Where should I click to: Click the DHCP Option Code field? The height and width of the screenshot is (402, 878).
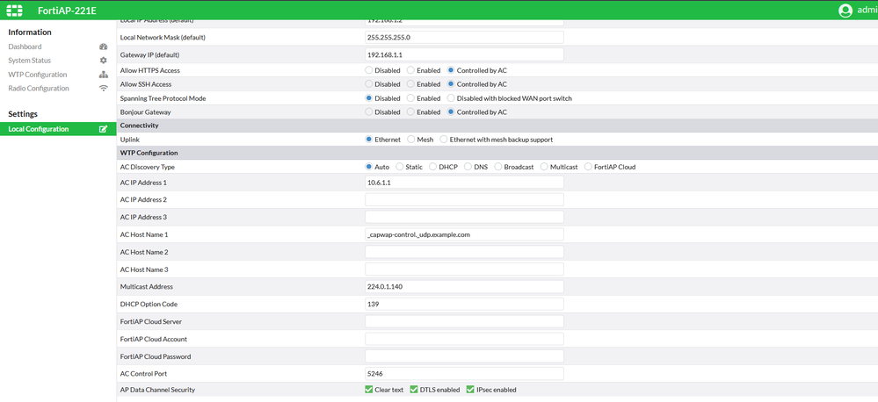point(464,305)
